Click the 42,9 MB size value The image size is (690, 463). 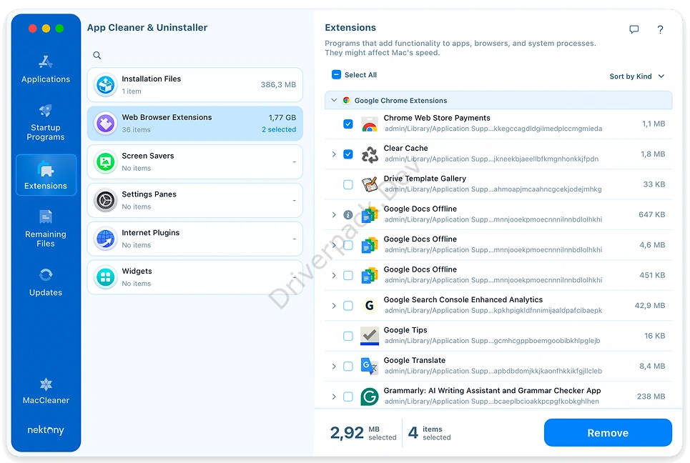tap(649, 306)
